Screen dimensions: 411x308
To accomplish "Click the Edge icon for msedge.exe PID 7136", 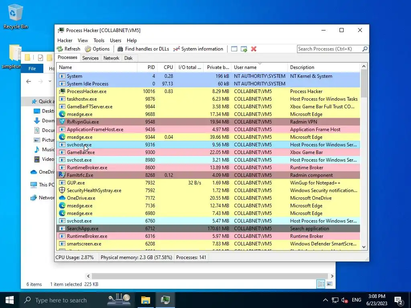I will (62, 206).
